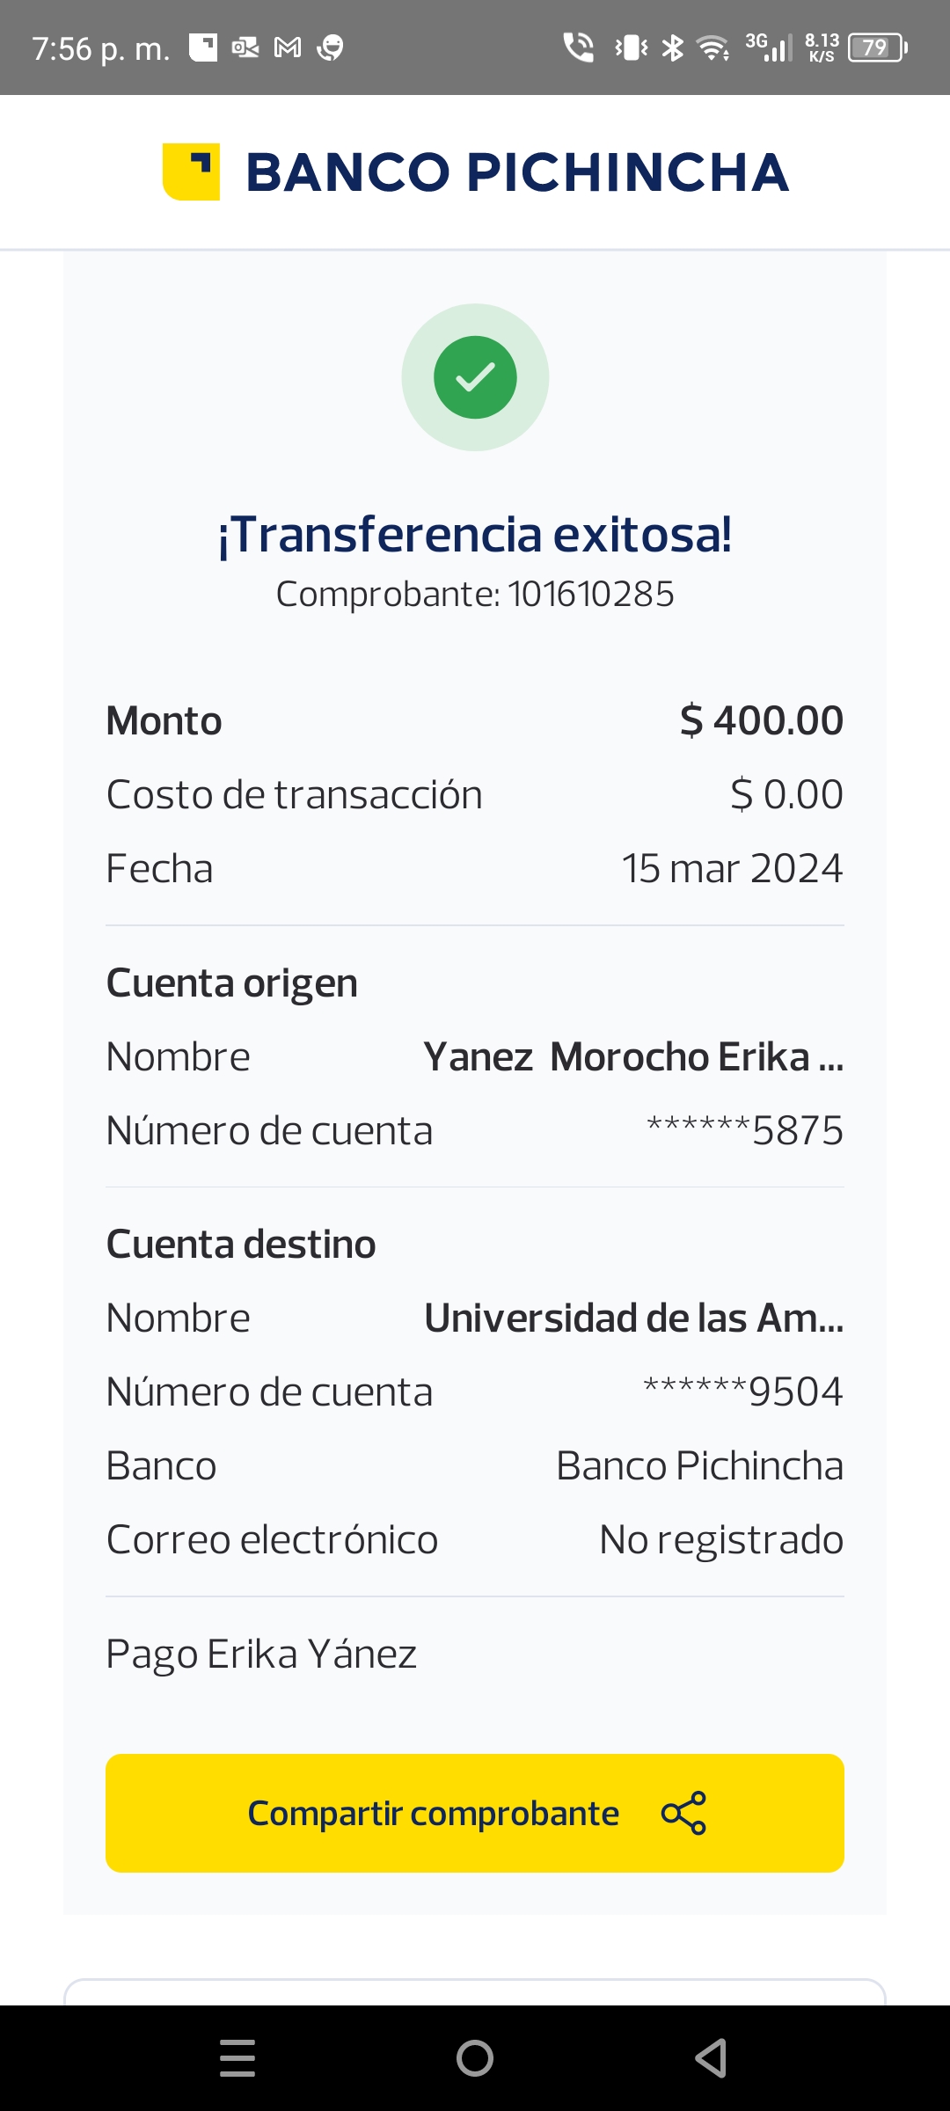Tap the call forwarding phone icon

coord(578,47)
